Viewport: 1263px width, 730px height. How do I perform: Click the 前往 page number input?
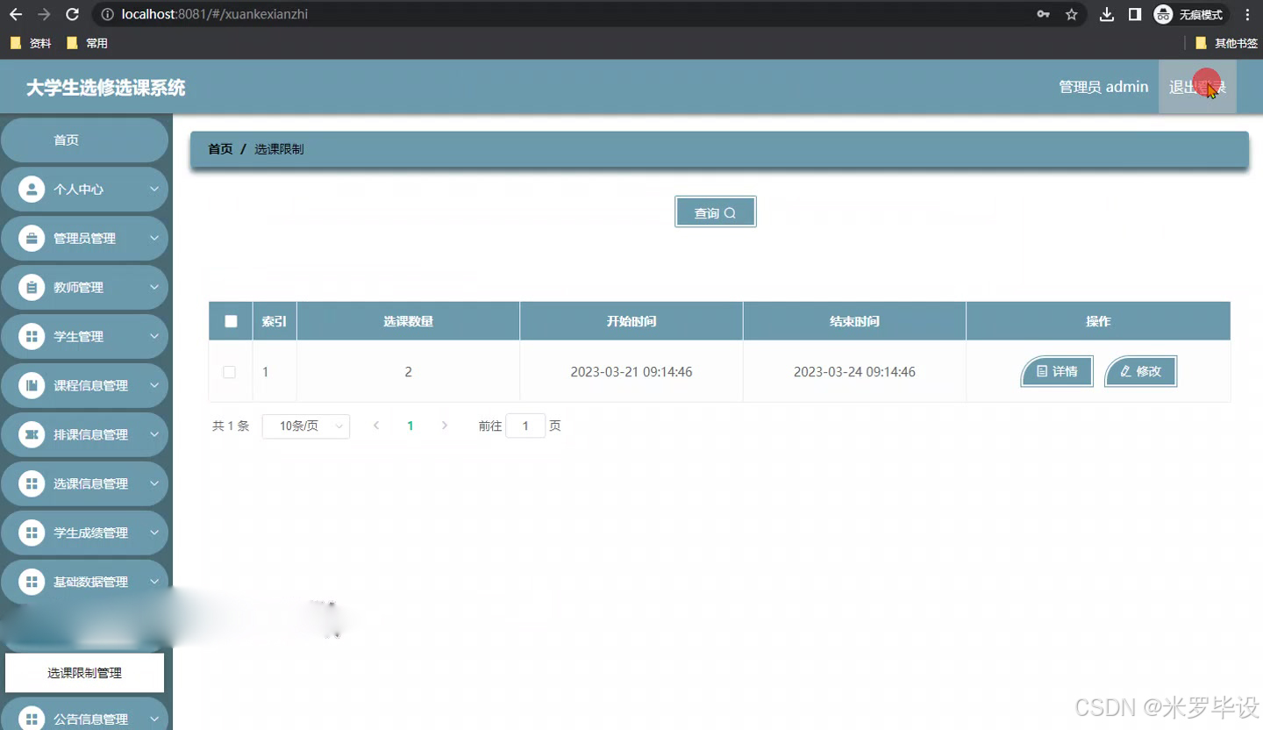click(x=526, y=426)
